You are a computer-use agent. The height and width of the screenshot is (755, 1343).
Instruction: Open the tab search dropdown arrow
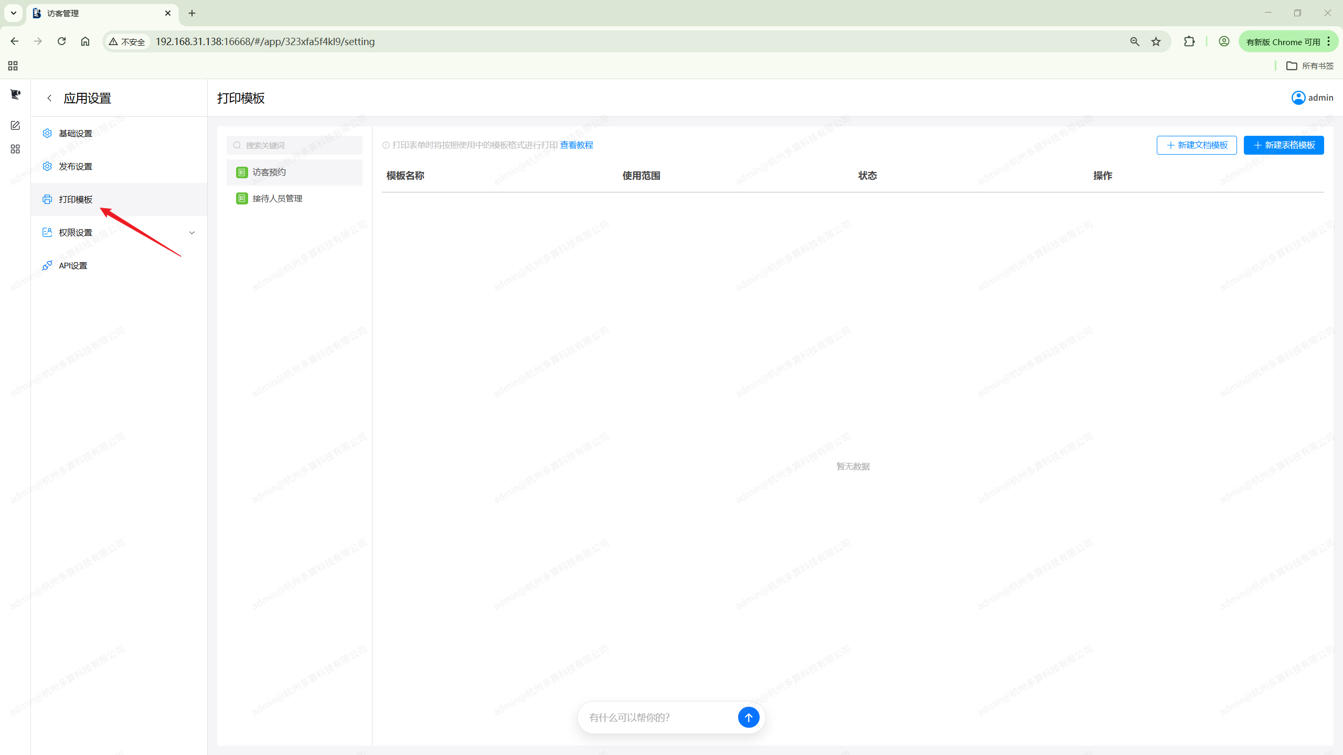14,13
